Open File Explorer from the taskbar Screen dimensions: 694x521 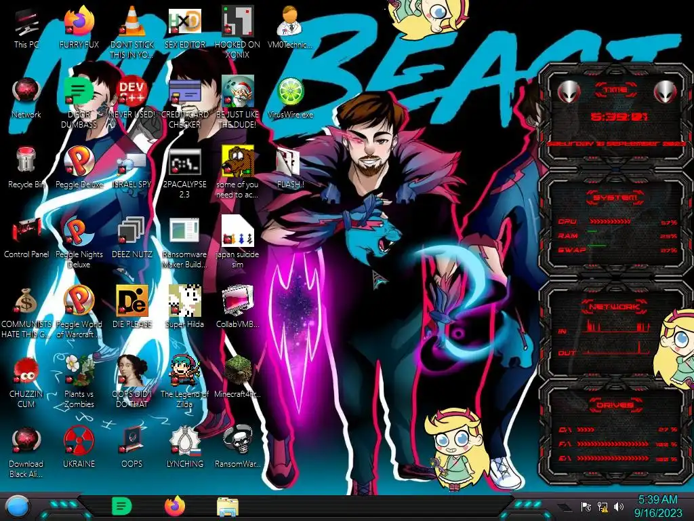tap(228, 507)
